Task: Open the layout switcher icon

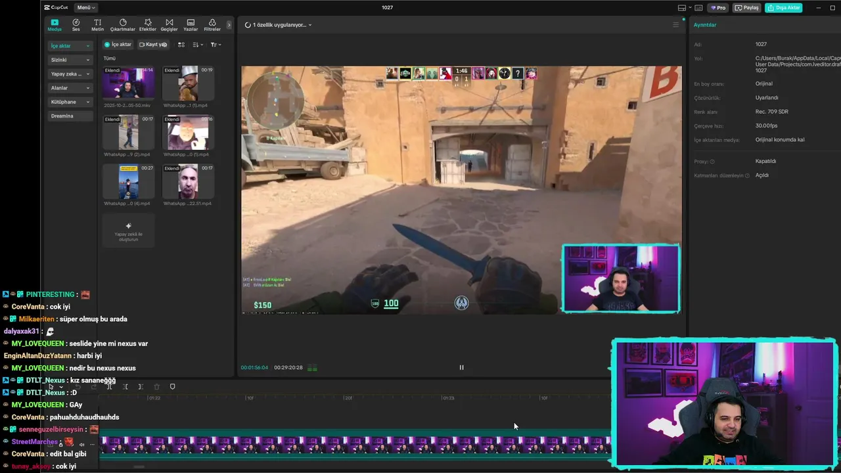Action: (682, 8)
